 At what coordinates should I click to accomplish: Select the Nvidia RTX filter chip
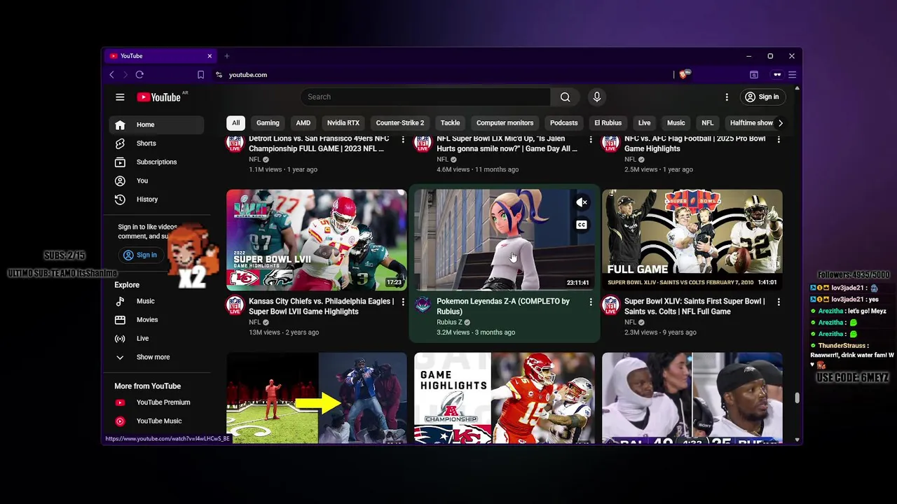click(x=343, y=123)
